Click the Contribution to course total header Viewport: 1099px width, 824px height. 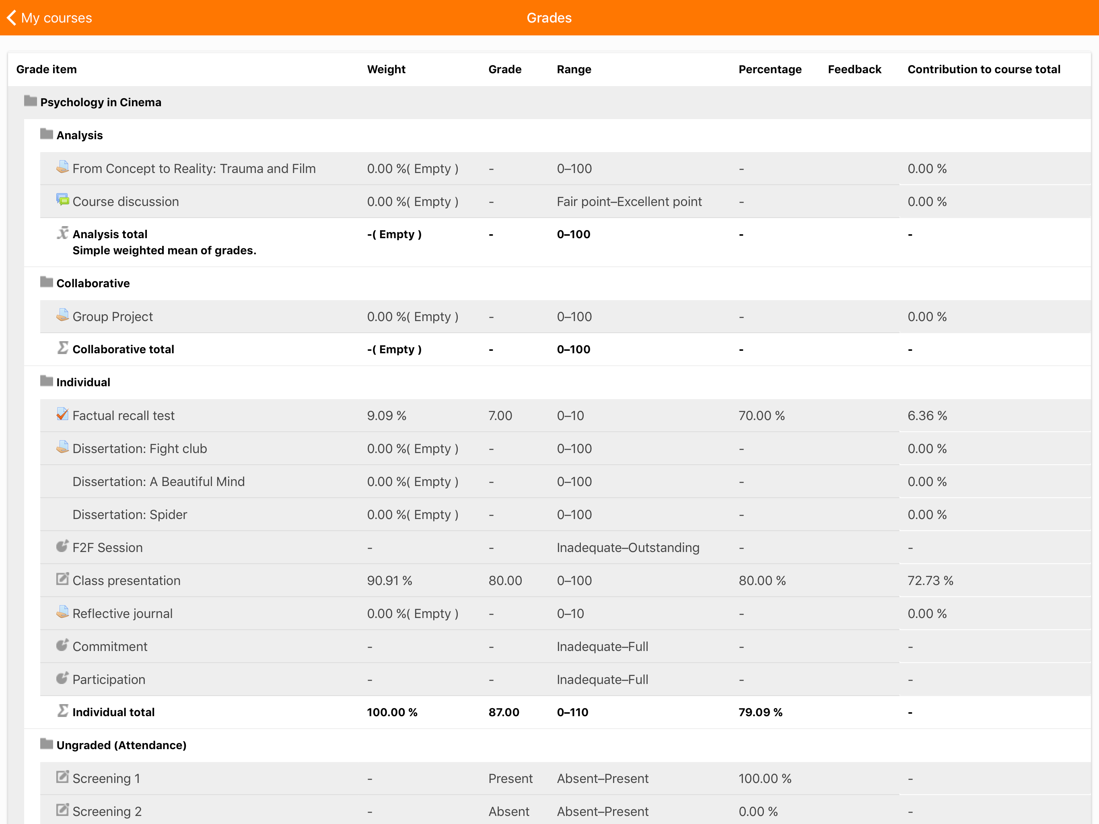coord(984,69)
